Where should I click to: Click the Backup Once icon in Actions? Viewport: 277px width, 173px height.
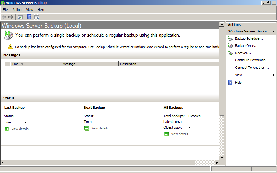[x=230, y=46]
